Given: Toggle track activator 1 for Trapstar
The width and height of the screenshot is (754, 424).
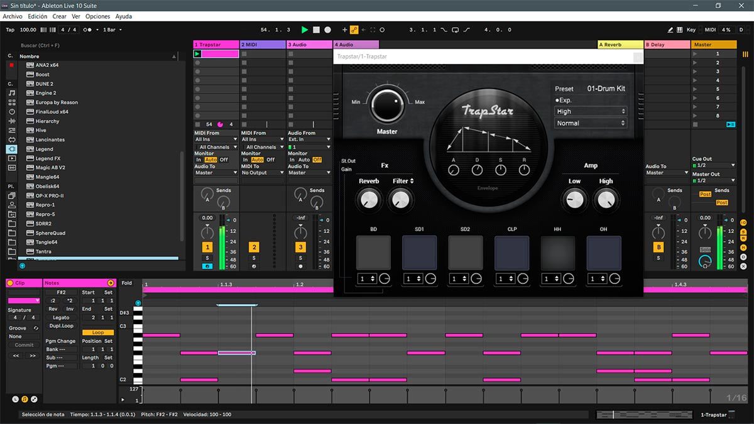Looking at the screenshot, I should (x=207, y=247).
